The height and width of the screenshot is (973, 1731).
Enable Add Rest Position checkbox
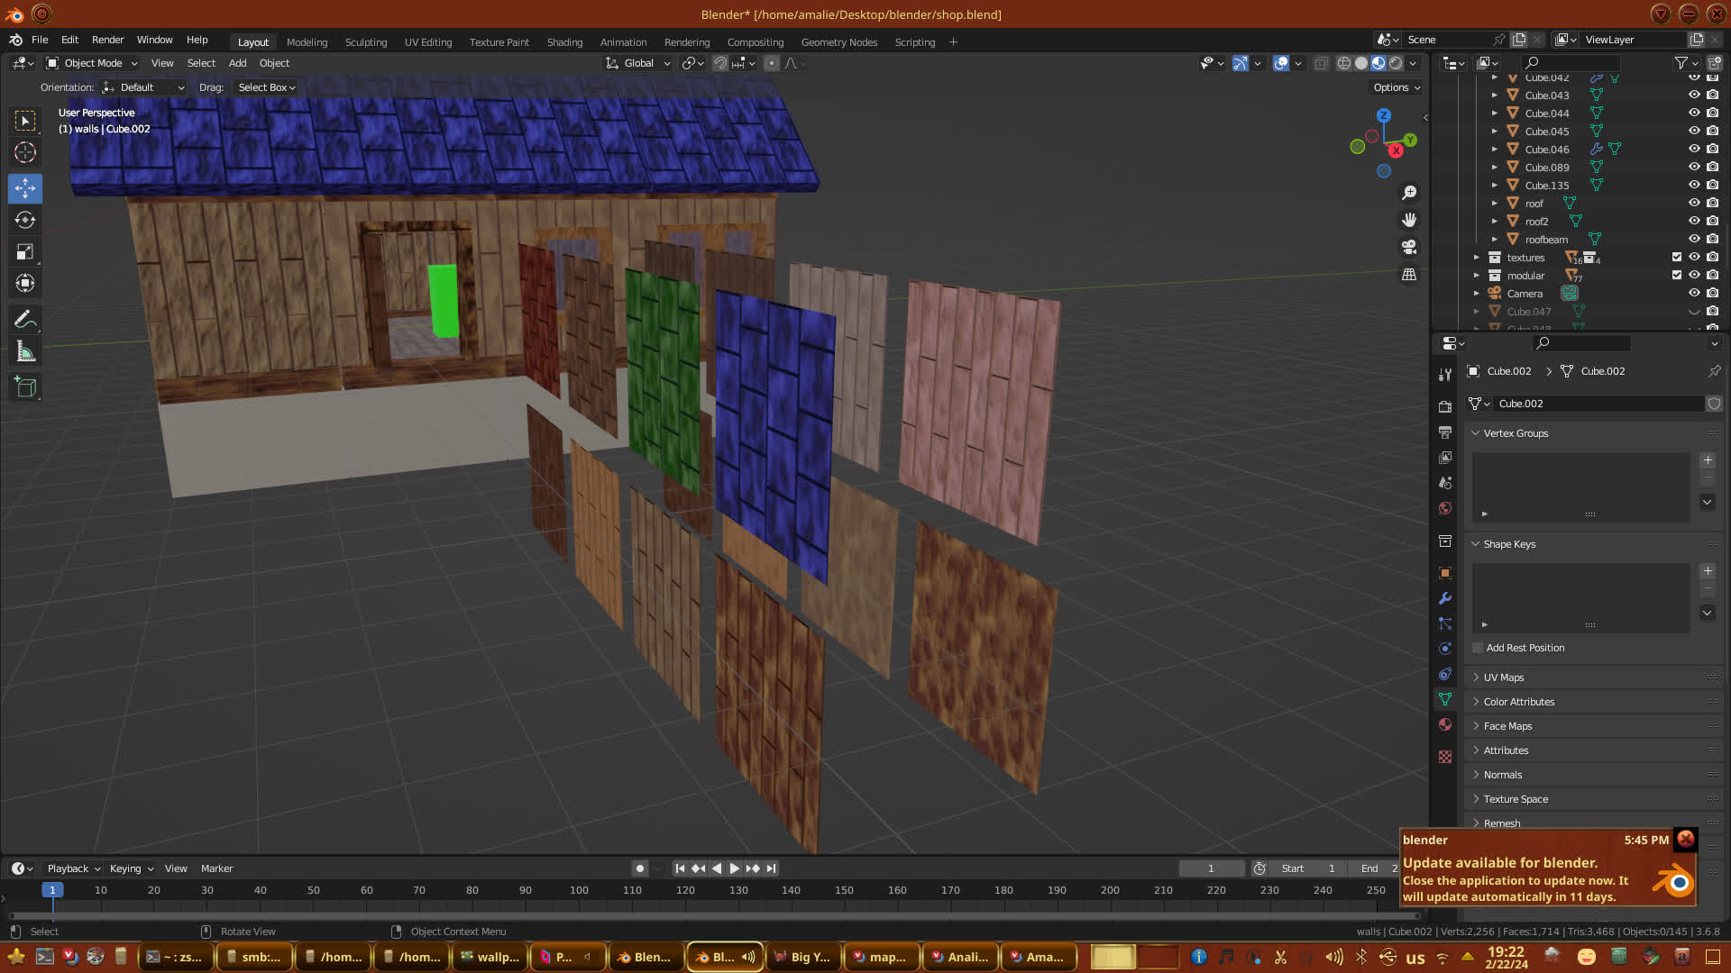click(x=1478, y=648)
